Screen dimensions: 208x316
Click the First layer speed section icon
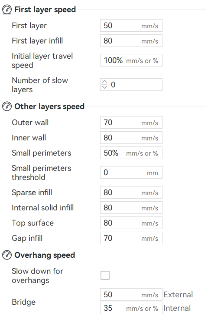click(7, 10)
